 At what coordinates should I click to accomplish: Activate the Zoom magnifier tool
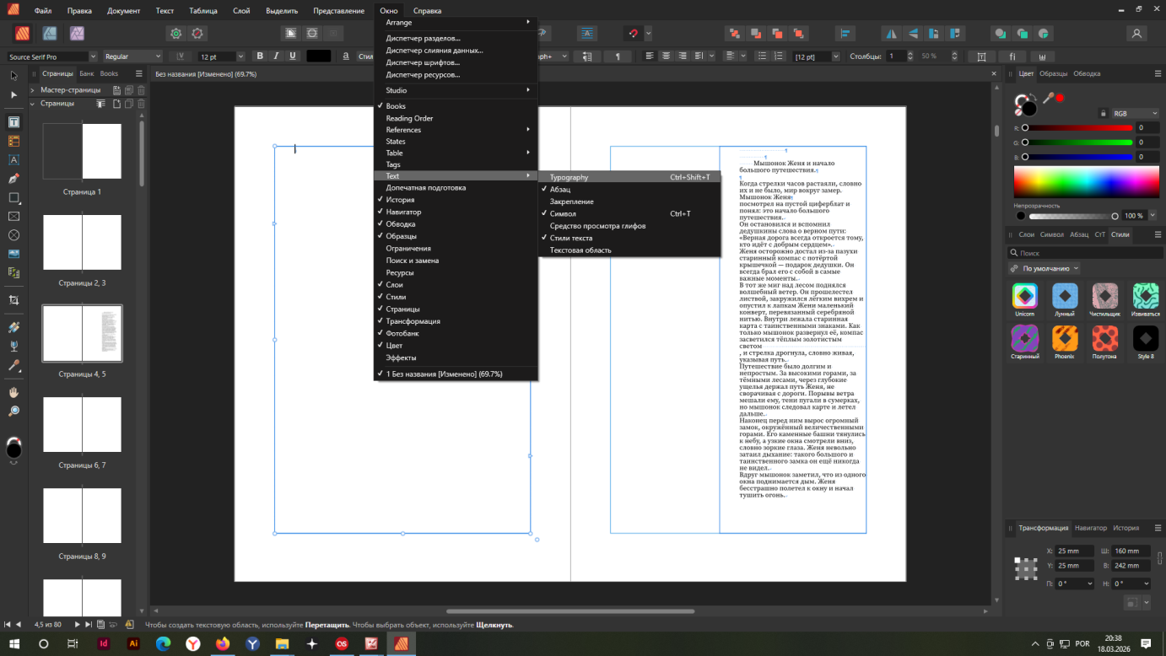(x=13, y=411)
